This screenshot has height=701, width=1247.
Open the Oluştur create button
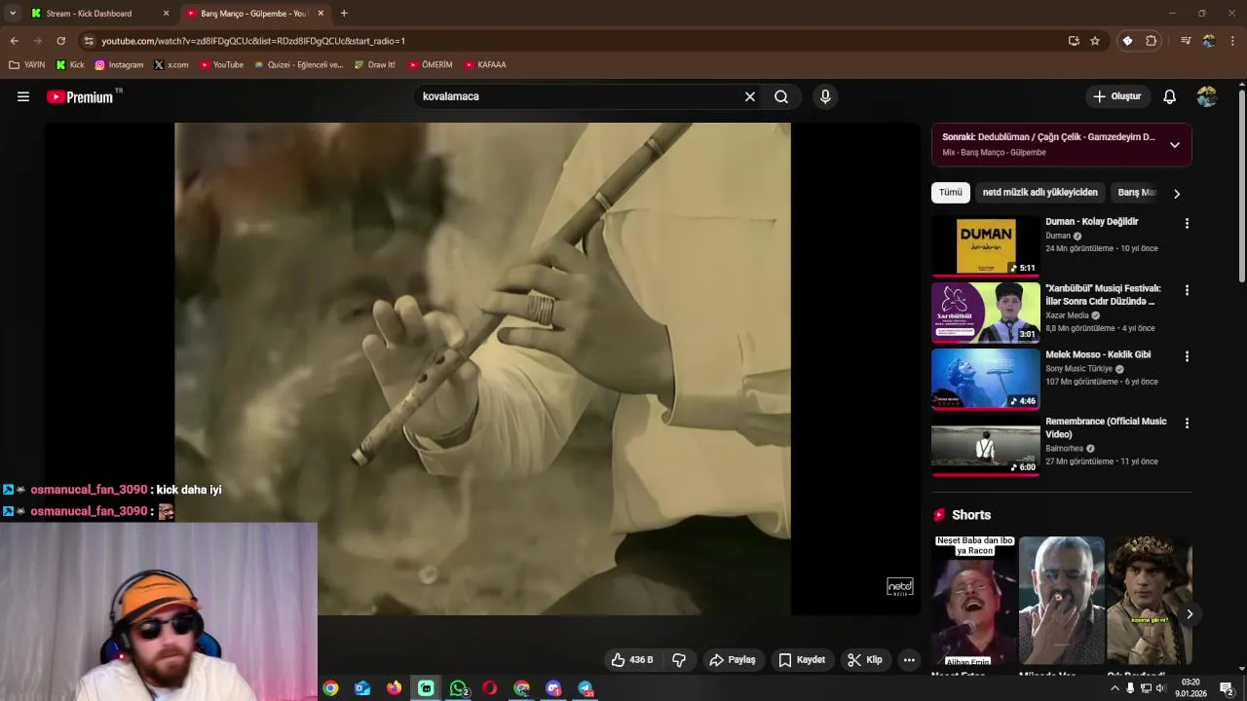coord(1116,96)
